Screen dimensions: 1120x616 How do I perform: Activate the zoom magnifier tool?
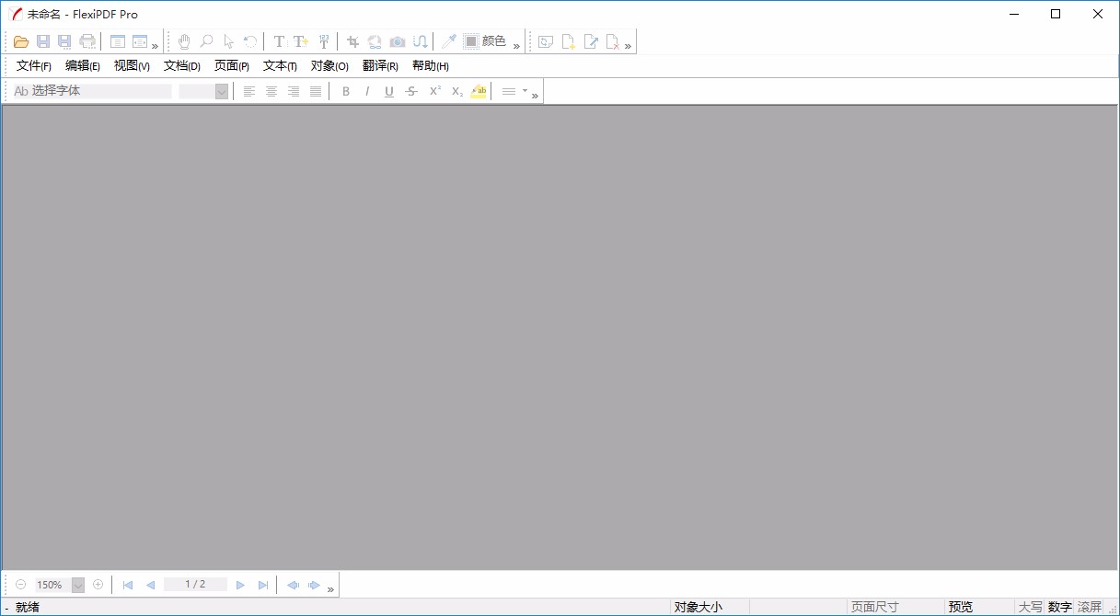(206, 40)
